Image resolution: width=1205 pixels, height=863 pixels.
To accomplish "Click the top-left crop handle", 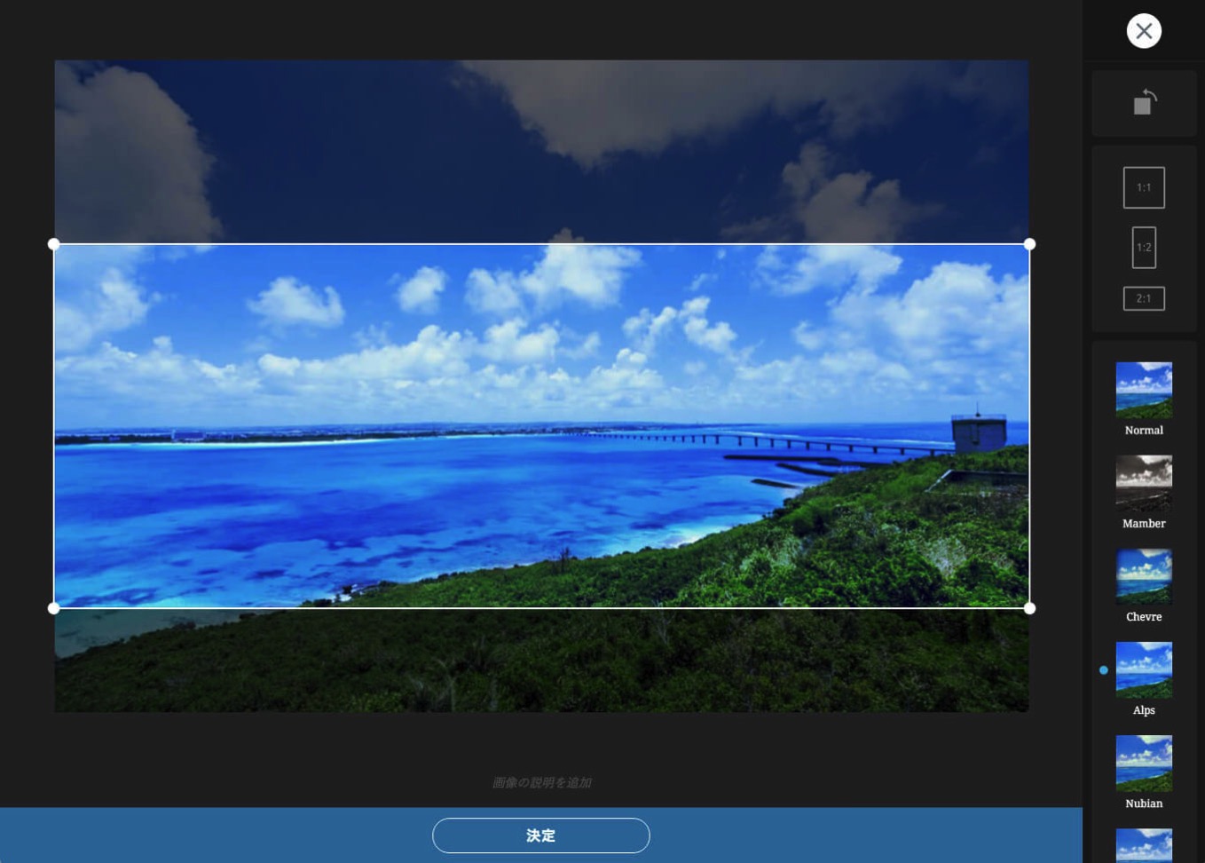I will click(x=54, y=244).
